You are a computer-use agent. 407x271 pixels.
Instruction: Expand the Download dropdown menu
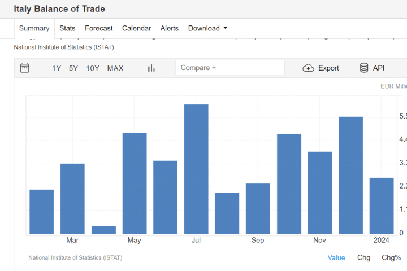(207, 28)
